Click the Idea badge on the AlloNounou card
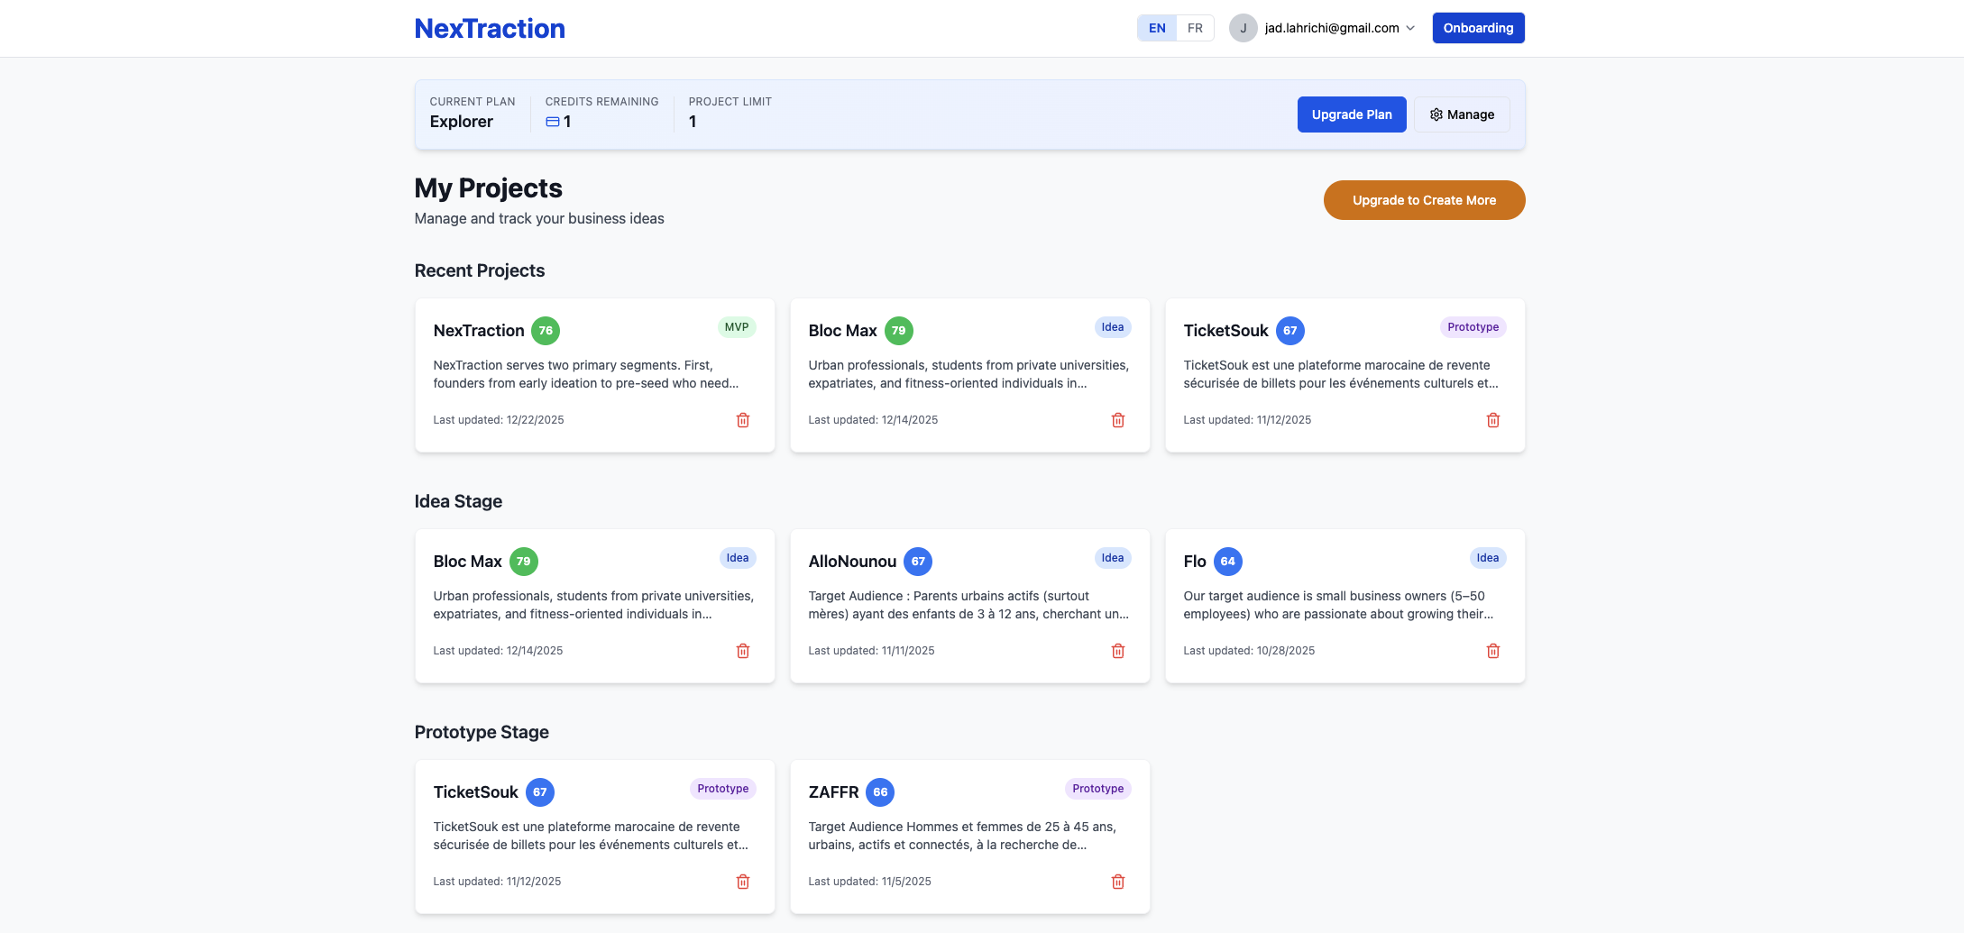Screen dimensions: 1964x933 [1113, 558]
